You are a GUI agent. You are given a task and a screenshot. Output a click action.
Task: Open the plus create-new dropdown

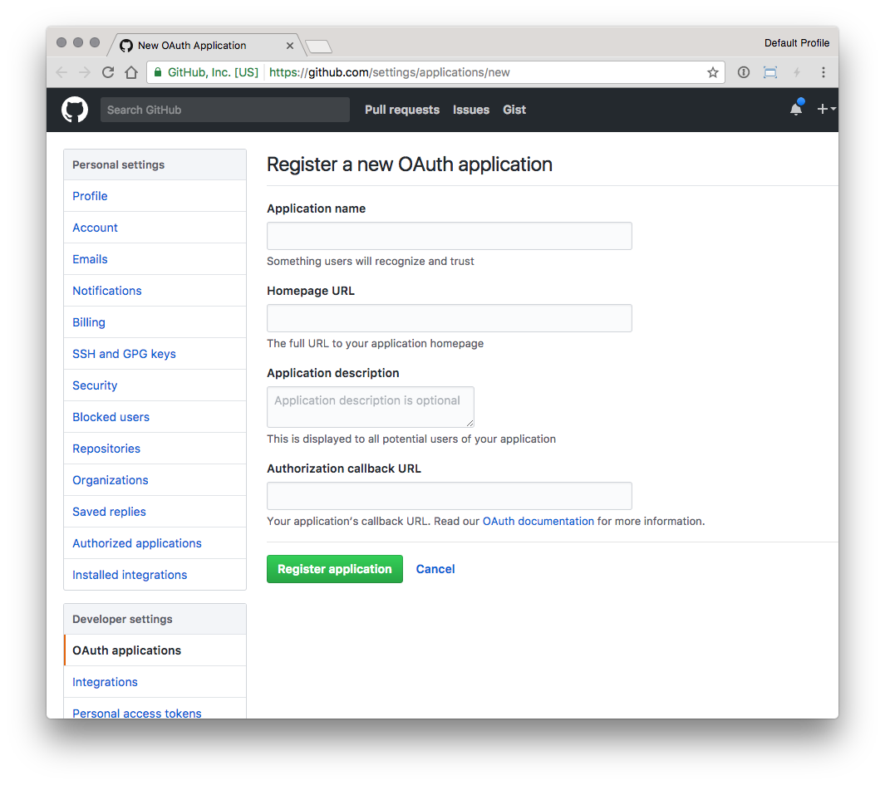[825, 109]
